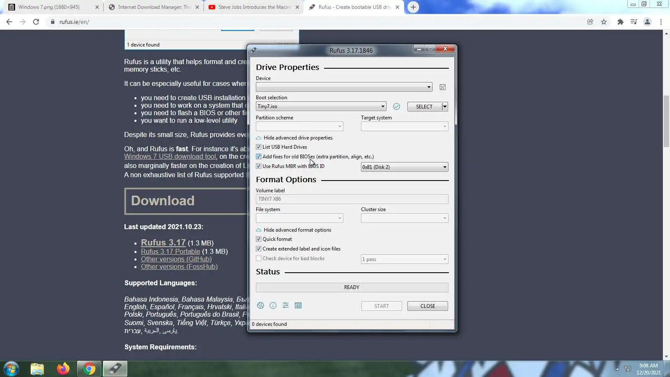Image resolution: width=670 pixels, height=377 pixels.
Task: Toggle Add fixes for old BIOSes checkbox
Action: pos(259,157)
